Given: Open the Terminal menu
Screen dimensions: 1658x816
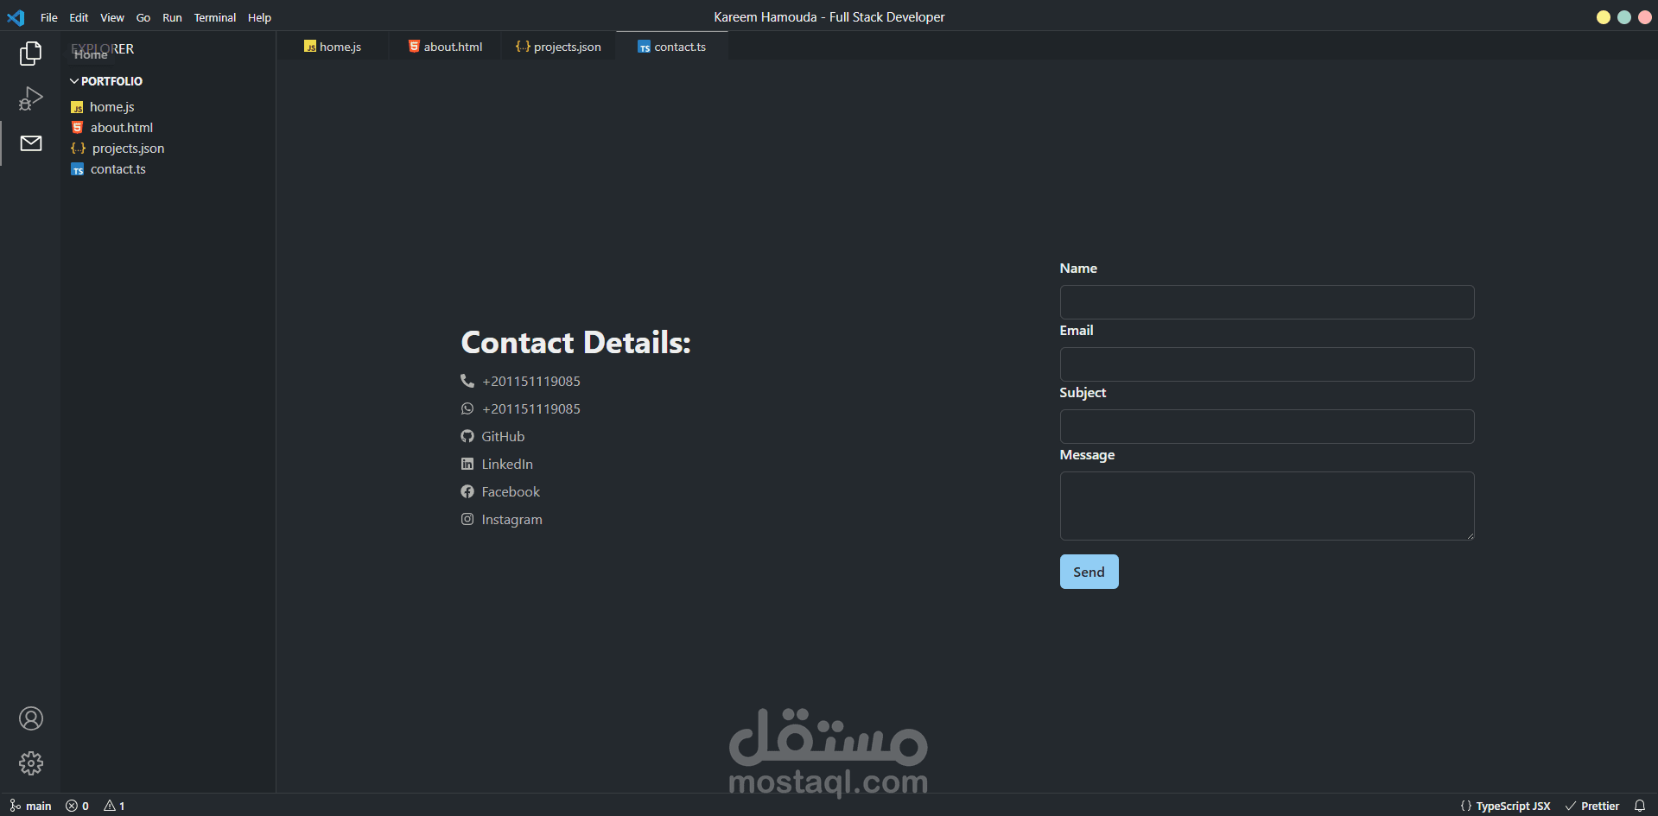Looking at the screenshot, I should (x=215, y=17).
